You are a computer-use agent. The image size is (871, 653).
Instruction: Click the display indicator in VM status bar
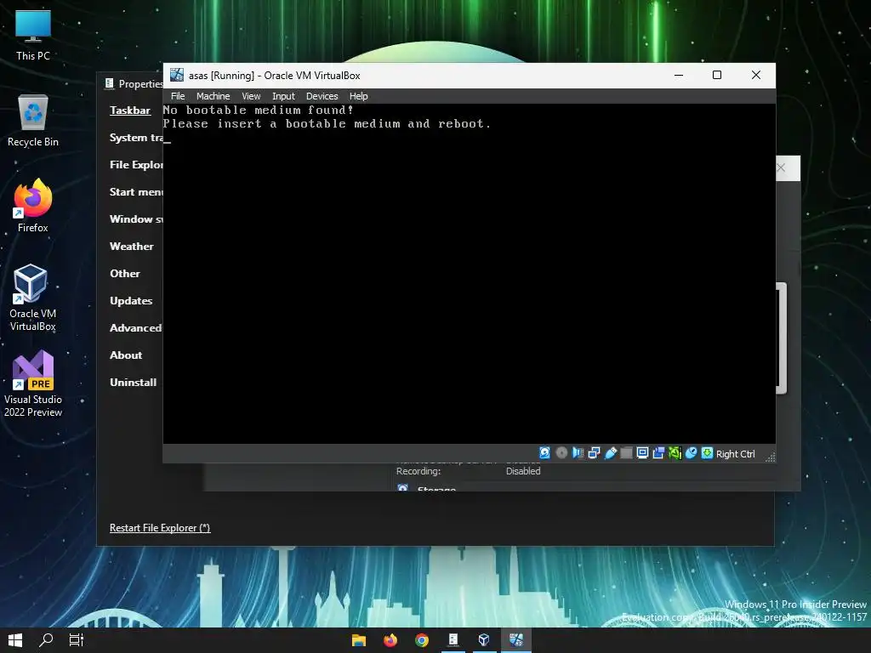coord(642,453)
